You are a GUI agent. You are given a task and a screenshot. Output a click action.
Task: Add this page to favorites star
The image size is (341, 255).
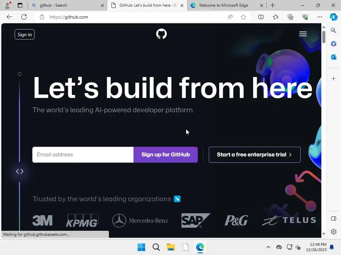click(x=243, y=17)
